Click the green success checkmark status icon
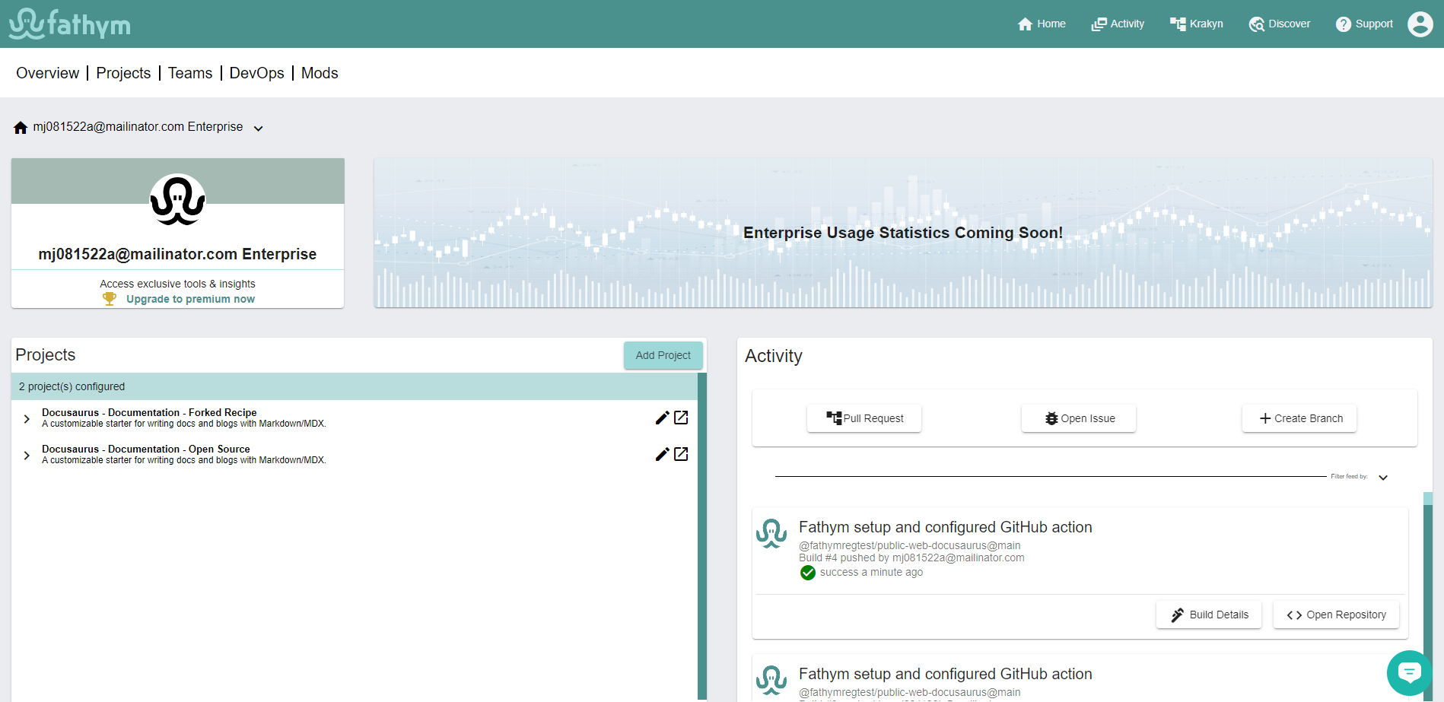 pyautogui.click(x=808, y=573)
